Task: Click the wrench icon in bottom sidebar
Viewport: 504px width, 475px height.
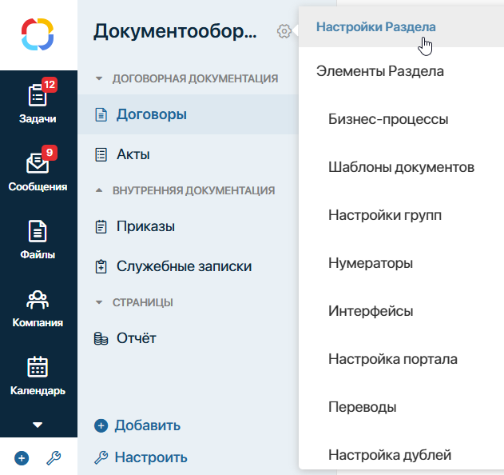Action: click(x=54, y=458)
